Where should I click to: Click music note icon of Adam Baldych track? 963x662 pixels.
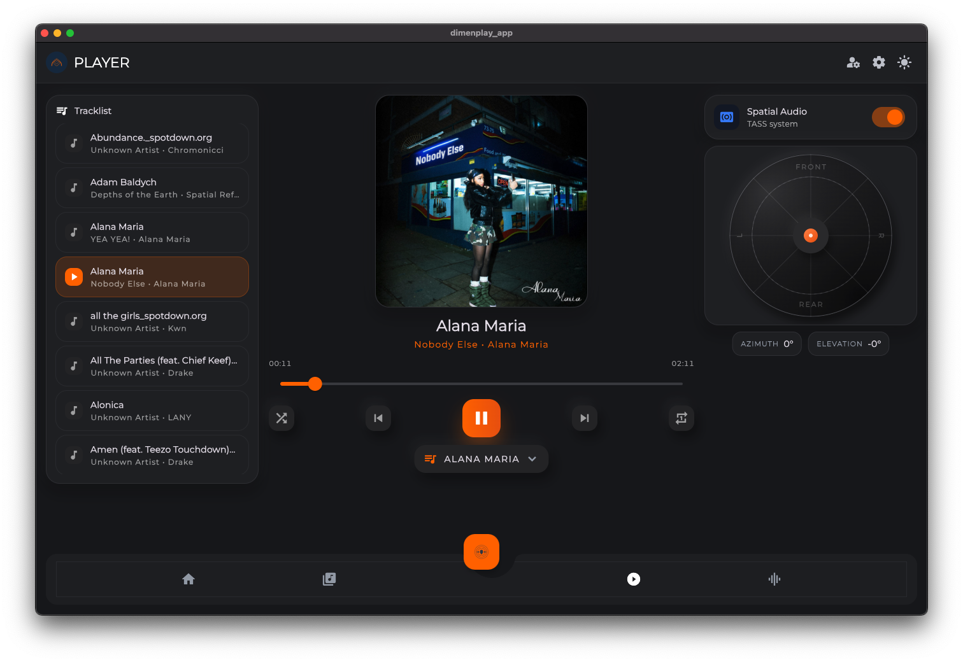pyautogui.click(x=74, y=188)
